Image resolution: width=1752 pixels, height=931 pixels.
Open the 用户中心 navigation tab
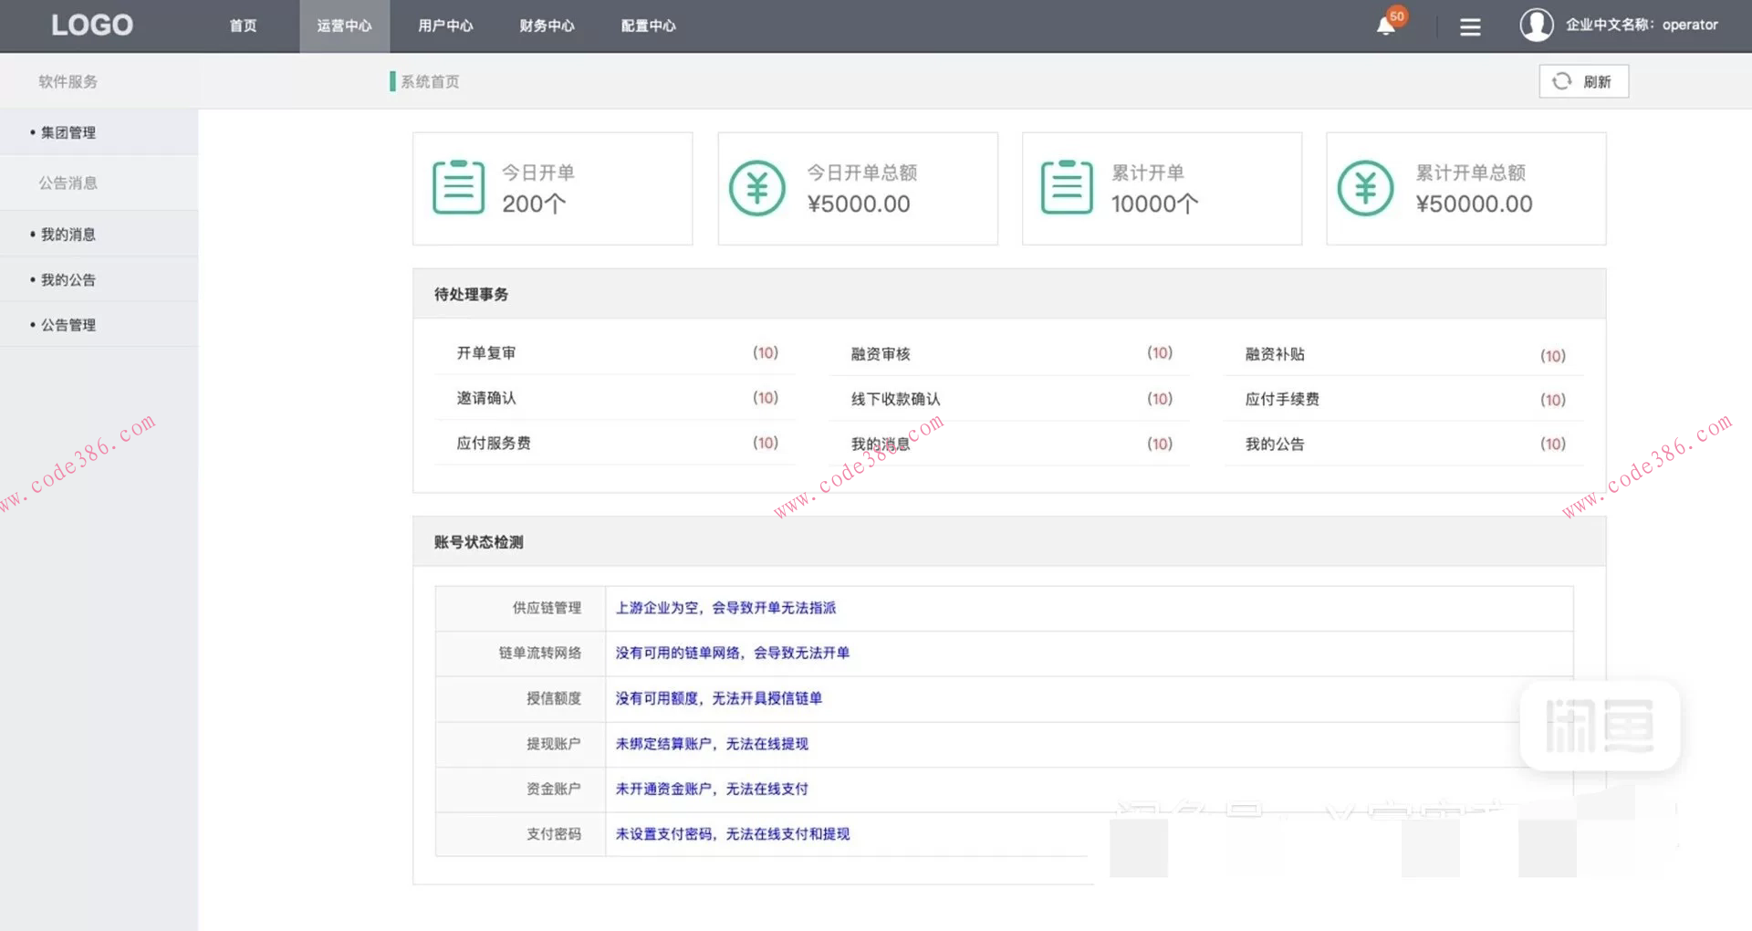[x=445, y=26]
